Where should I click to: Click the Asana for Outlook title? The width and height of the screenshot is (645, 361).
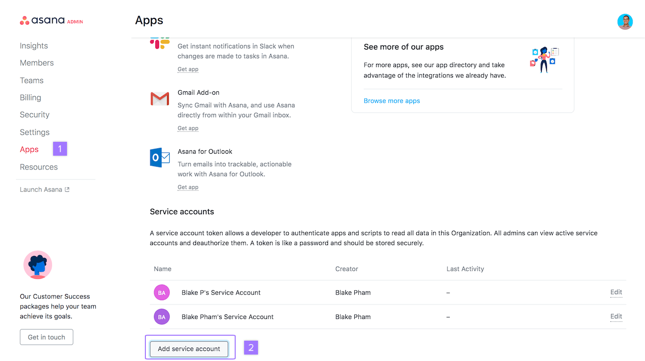(x=205, y=152)
